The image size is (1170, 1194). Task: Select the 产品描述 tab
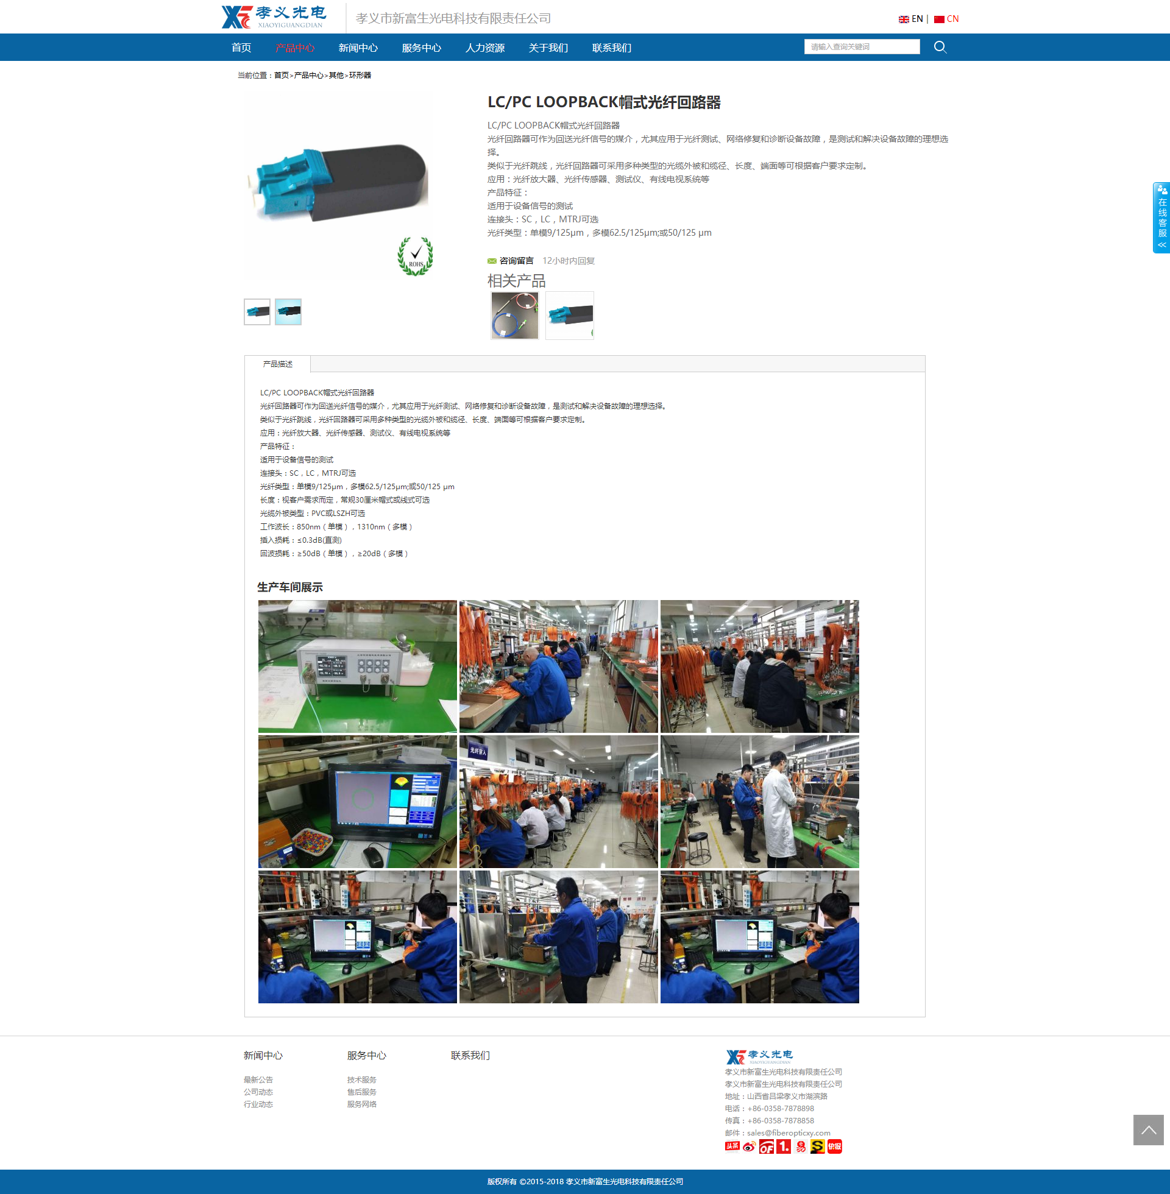(277, 364)
